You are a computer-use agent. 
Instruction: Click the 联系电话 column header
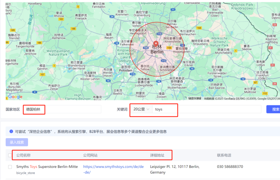[224, 155]
